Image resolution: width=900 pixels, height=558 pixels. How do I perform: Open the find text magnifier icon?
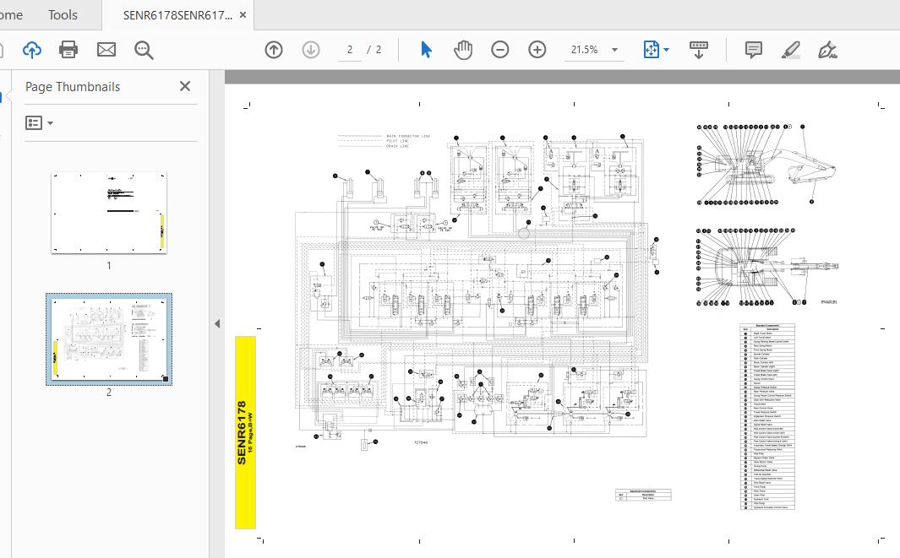(x=144, y=51)
